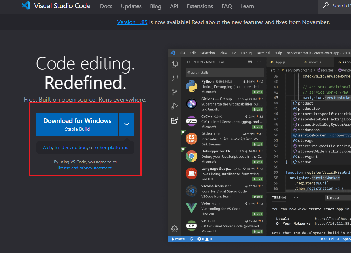Click the register breadcrumb item

(325, 70)
